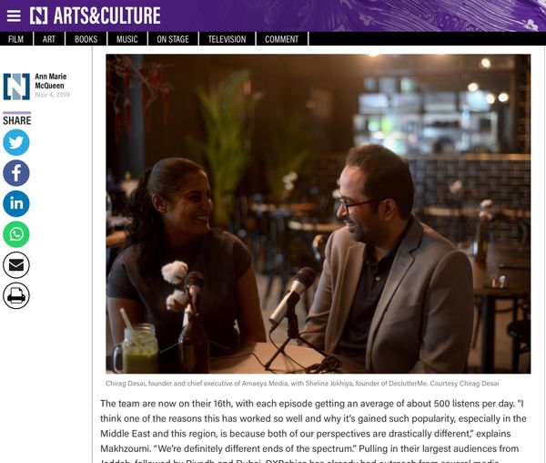Image resolution: width=546 pixels, height=463 pixels.
Task: Share article via WhatsApp
Action: point(16,234)
